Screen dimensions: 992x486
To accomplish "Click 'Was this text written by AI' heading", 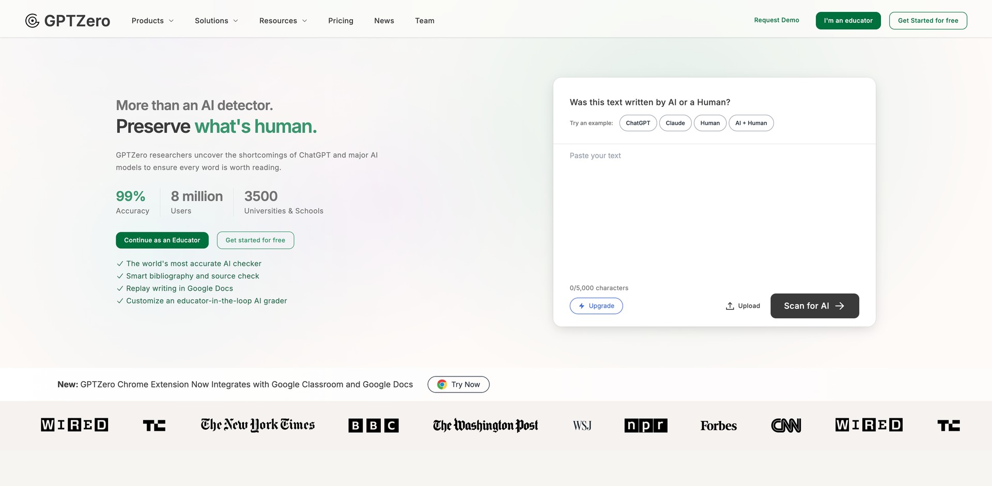I will coord(650,102).
